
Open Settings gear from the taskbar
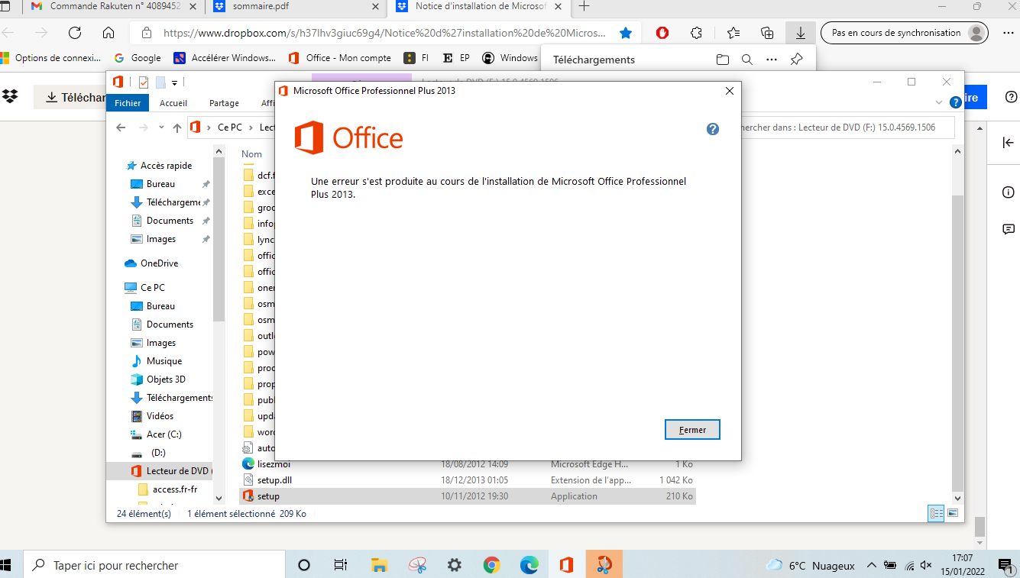[454, 565]
